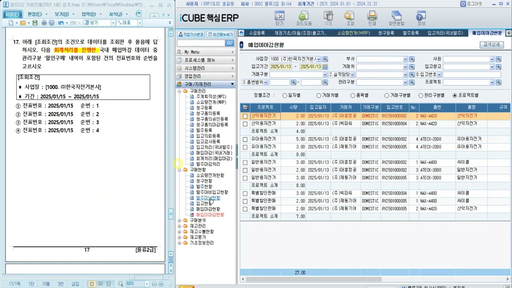Open the 편집(E) menu in HWP
The height and width of the screenshot is (288, 512).
35,14
